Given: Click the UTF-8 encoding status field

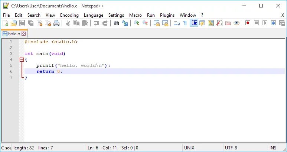Looking at the screenshot, I should pyautogui.click(x=245, y=148).
